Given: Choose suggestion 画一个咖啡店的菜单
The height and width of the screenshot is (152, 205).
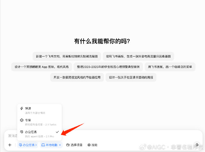Looking at the screenshot, I should tap(170, 67).
